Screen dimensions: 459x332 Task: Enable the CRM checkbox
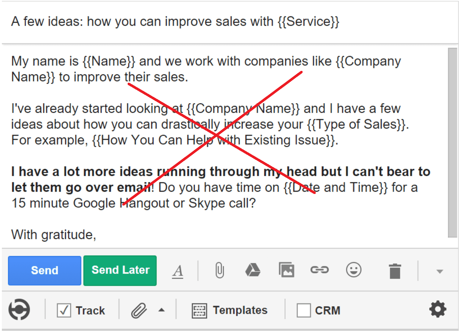pos(304,310)
